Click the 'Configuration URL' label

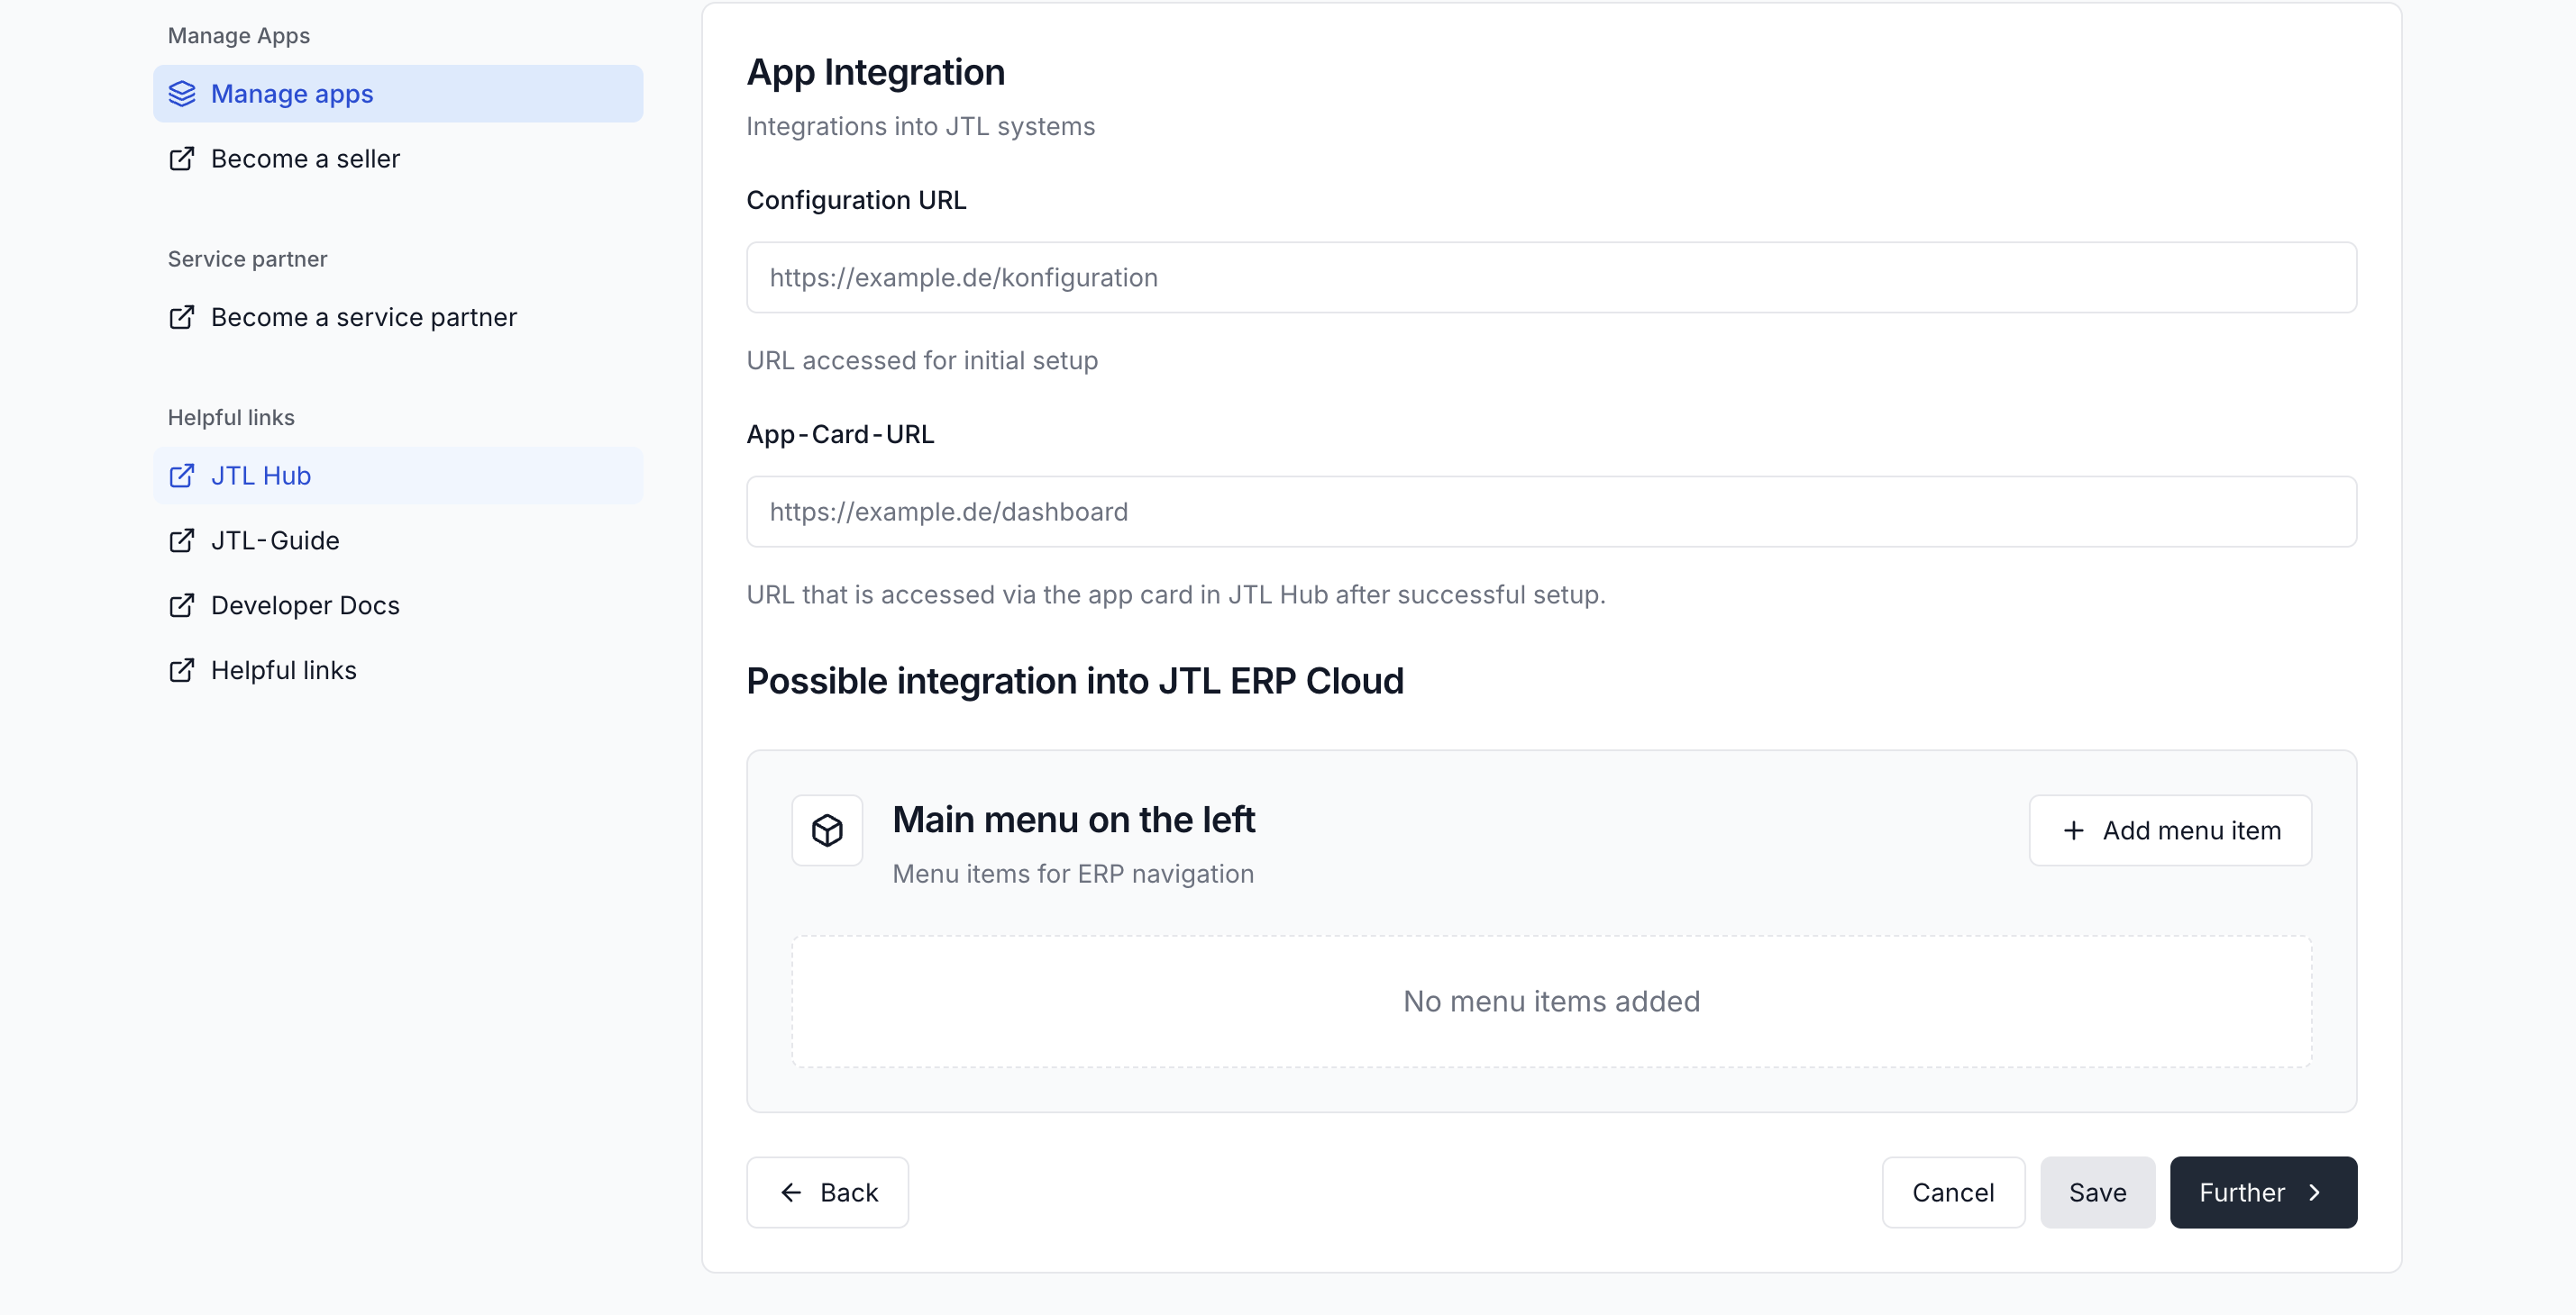(856, 201)
